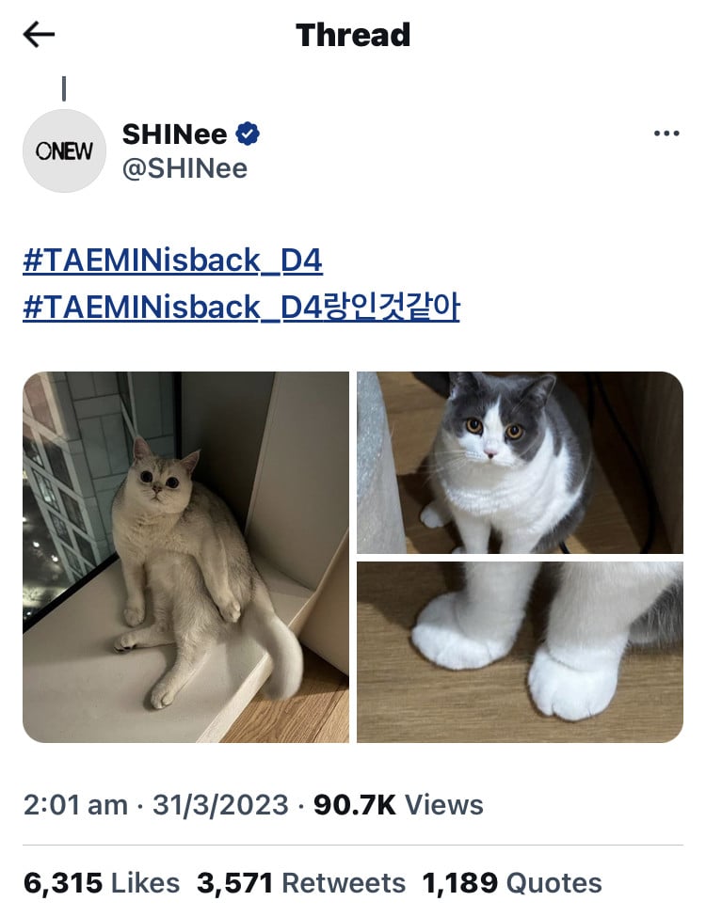Tap the 31/3/2023 date
This screenshot has width=706, height=917.
[x=220, y=805]
